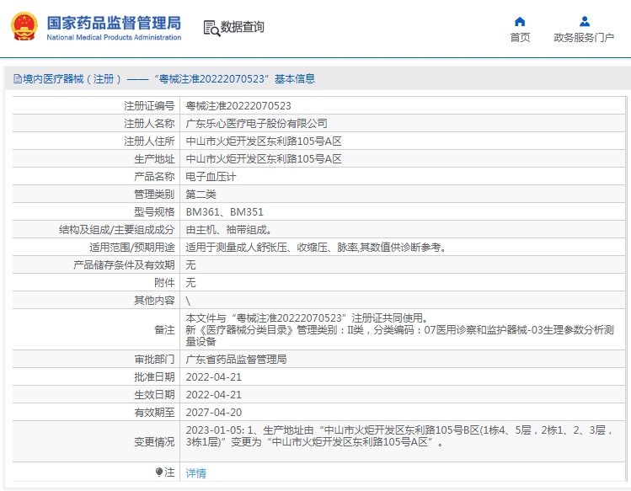The width and height of the screenshot is (631, 491).
Task: Click 数据查询 label
Action: pyautogui.click(x=243, y=27)
